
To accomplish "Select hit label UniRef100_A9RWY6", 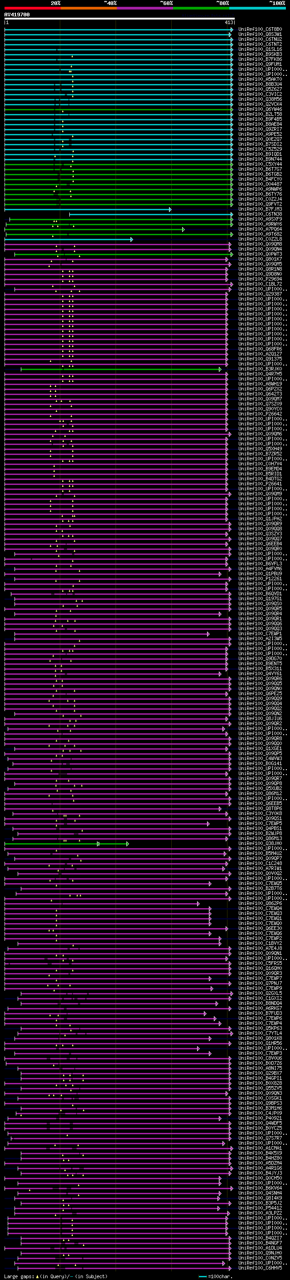I will click(x=260, y=224).
